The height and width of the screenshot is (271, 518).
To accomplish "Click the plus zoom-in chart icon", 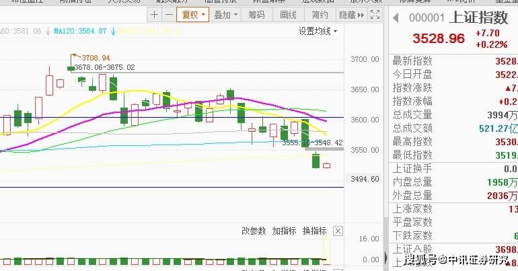I will coord(154,15).
